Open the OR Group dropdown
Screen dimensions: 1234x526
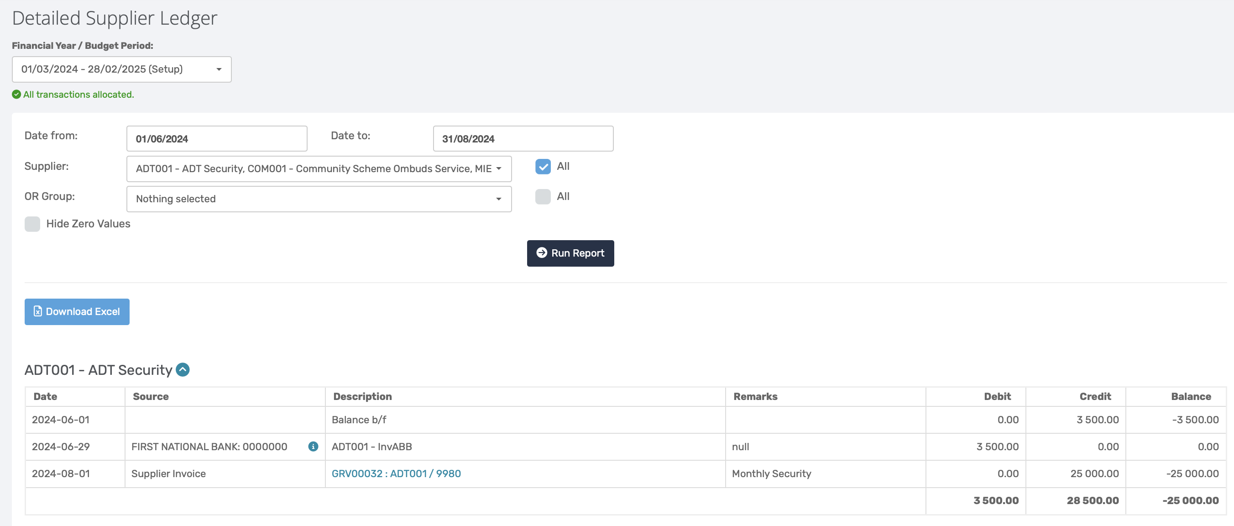[319, 199]
